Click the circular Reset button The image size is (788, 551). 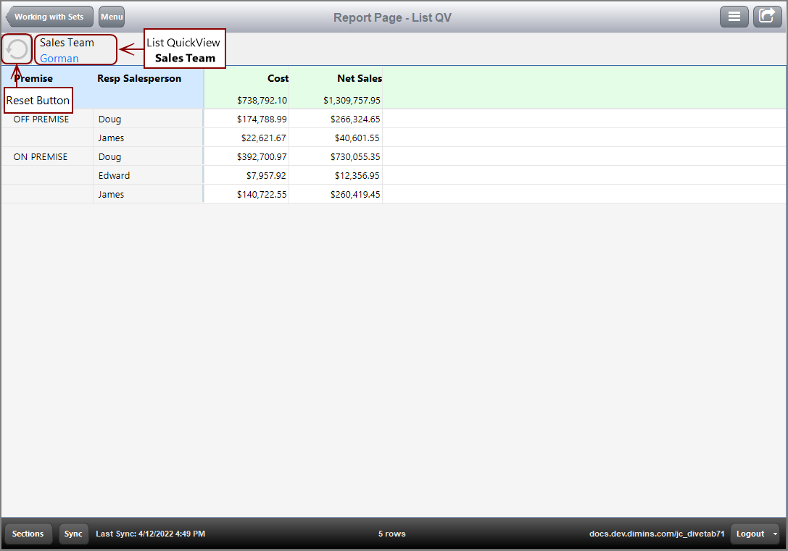(x=16, y=49)
